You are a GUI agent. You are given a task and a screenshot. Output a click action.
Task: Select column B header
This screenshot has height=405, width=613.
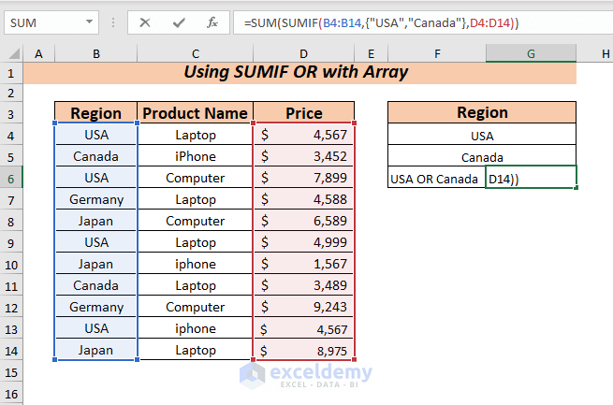tap(95, 54)
